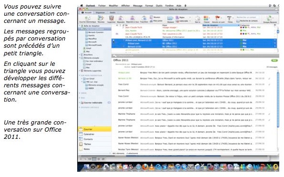Collapse the Boîte de réception folder tree

pyautogui.click(x=80, y=26)
